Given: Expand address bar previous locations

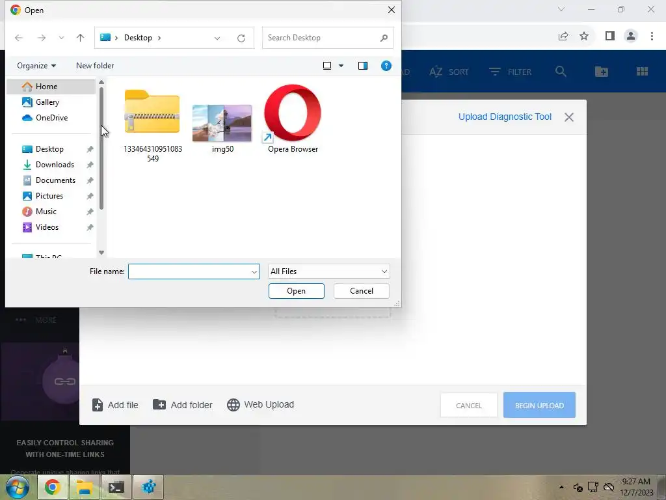Looking at the screenshot, I should pyautogui.click(x=217, y=38).
